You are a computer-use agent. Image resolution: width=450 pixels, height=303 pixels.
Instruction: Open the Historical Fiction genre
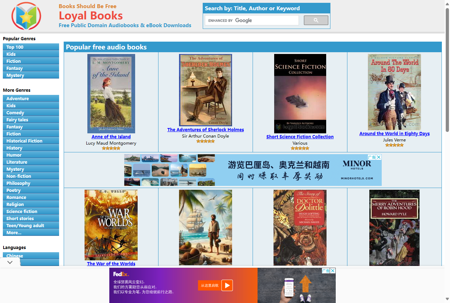24,141
